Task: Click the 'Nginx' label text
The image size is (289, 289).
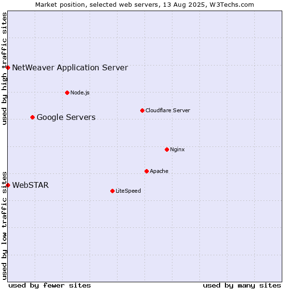Action: point(177,149)
